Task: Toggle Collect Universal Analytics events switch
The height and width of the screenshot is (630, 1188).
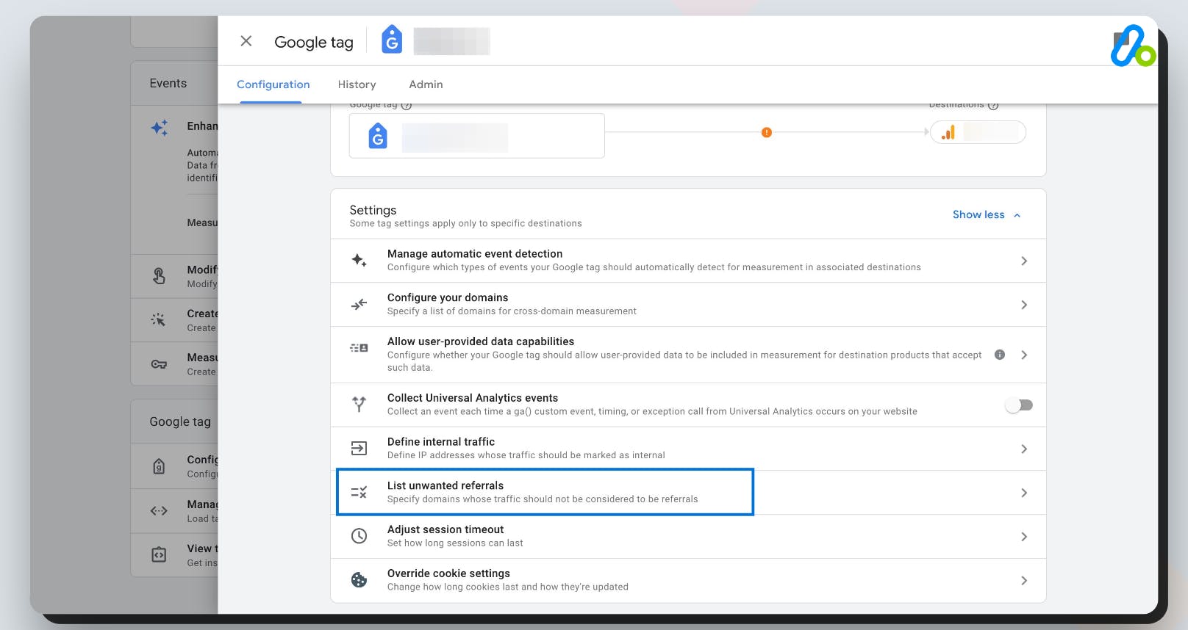Action: coord(1019,405)
